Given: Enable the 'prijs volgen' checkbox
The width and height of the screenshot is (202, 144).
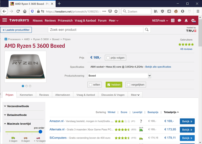Looking at the screenshot, I should pyautogui.click(x=108, y=58).
